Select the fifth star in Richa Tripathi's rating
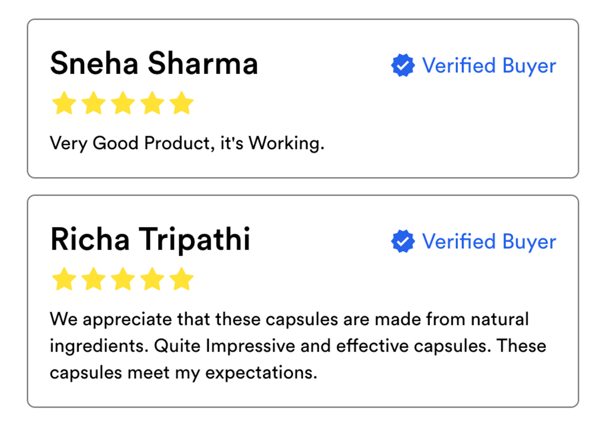The image size is (606, 425). [181, 279]
